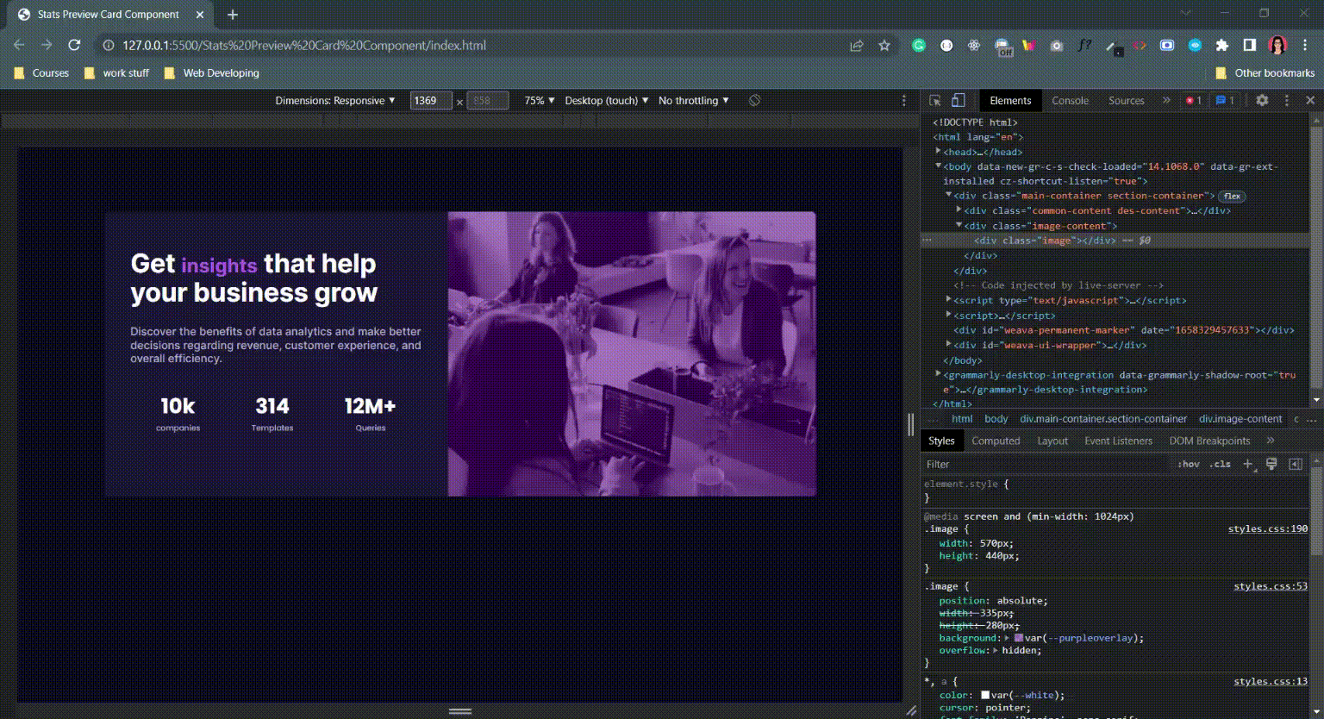
Task: Click the share page icon
Action: coord(856,46)
